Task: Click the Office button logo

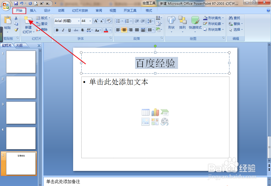Action: tap(6, 6)
